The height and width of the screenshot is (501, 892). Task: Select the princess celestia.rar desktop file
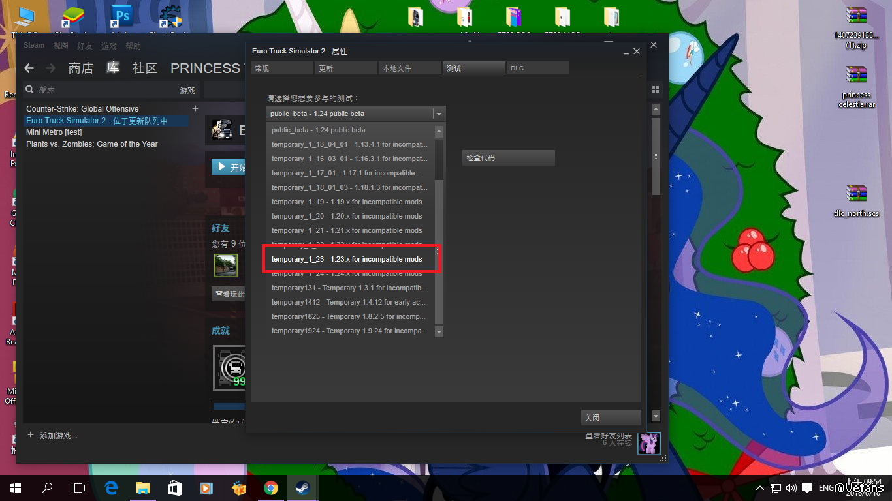[856, 87]
